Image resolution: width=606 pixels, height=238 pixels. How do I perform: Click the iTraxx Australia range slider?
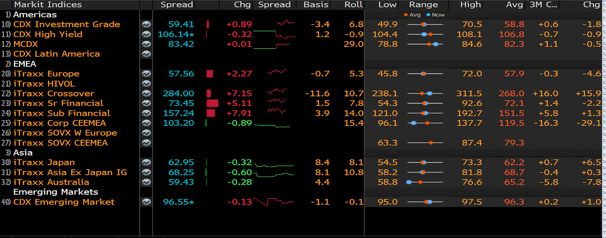pyautogui.click(x=424, y=182)
